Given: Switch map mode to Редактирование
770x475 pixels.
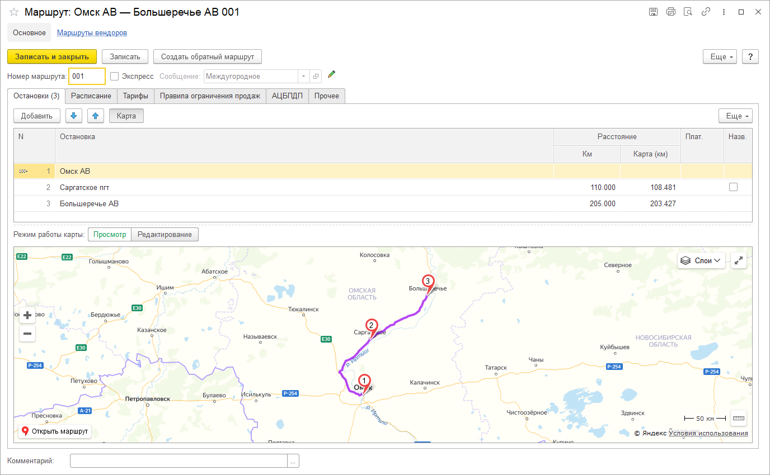Looking at the screenshot, I should [x=165, y=234].
